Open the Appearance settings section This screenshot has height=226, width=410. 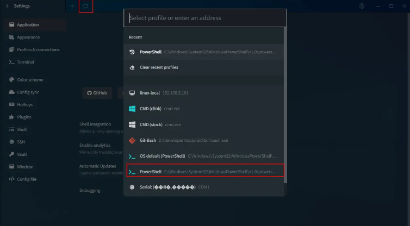[x=35, y=37]
